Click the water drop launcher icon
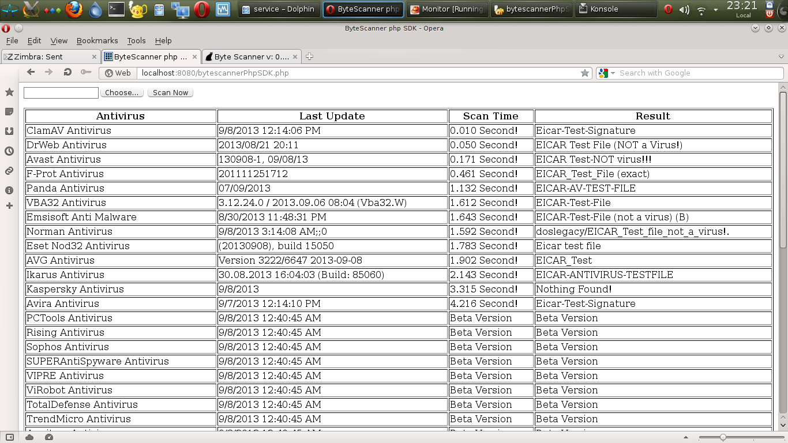 pos(95,9)
